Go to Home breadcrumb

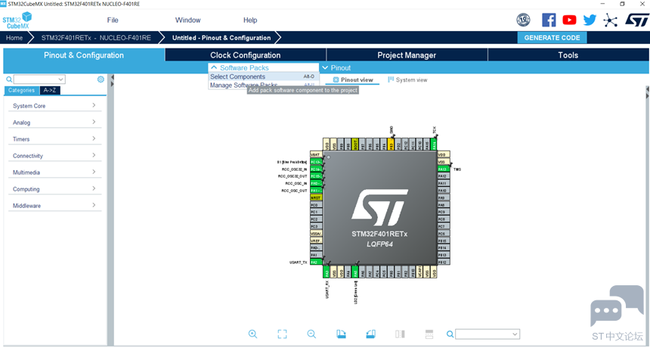14,38
